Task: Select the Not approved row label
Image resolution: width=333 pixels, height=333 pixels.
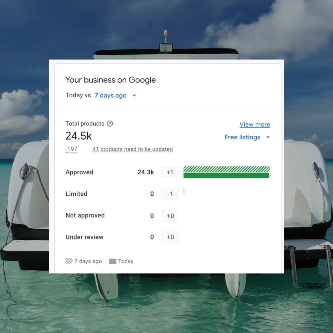Action: coord(85,215)
